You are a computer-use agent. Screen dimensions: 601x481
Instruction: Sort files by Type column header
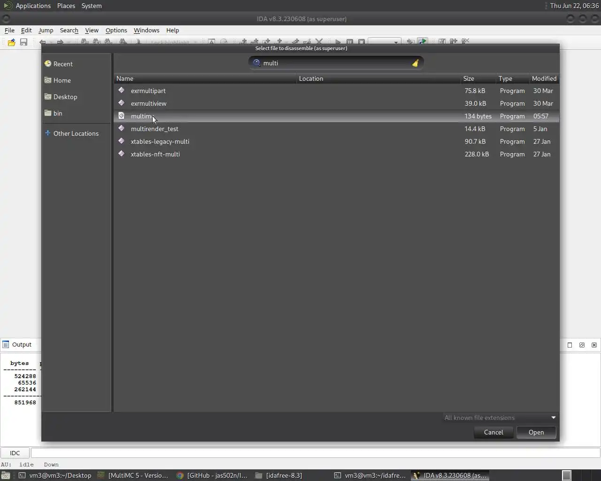click(x=513, y=78)
